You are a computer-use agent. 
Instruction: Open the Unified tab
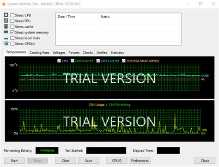click(102, 53)
